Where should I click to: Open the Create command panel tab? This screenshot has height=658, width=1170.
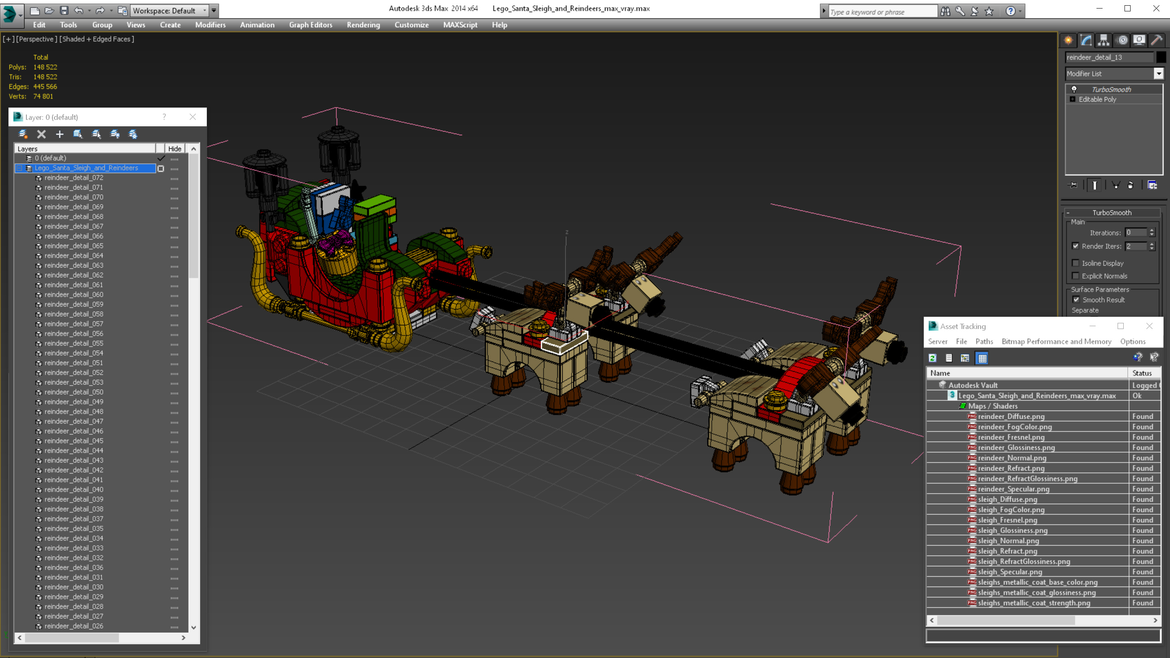click(x=1068, y=40)
